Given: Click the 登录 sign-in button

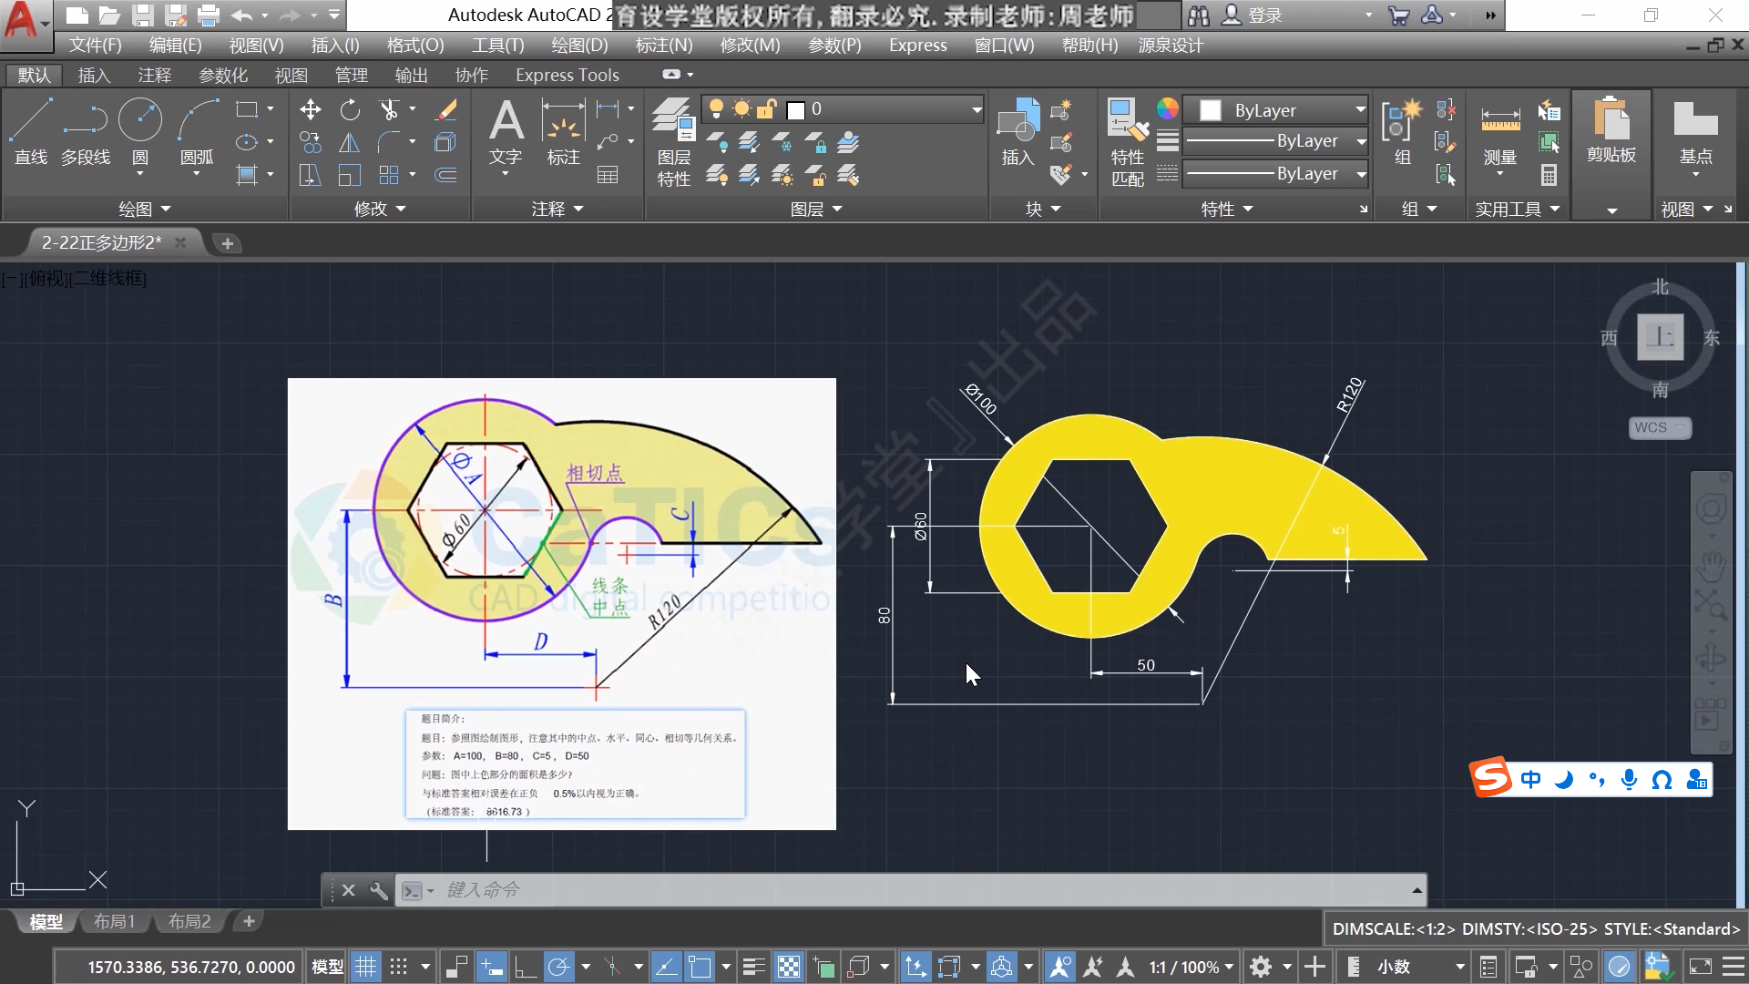Looking at the screenshot, I should 1251,15.
